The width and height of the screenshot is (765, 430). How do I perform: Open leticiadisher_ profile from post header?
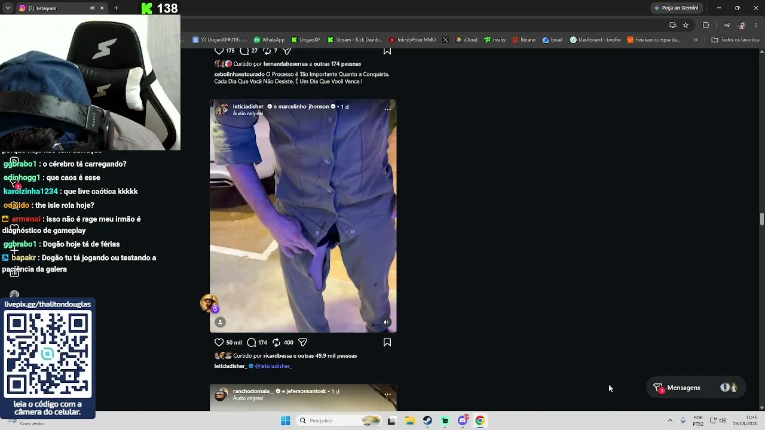(x=249, y=106)
